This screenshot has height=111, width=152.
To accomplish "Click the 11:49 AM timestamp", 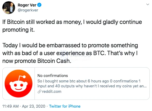I will tap(10, 106).
